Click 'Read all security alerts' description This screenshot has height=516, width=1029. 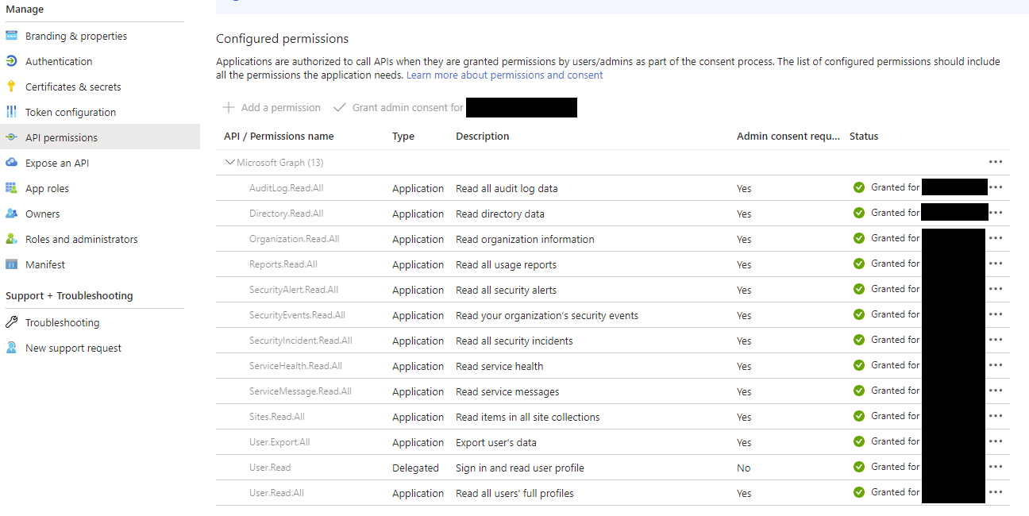[x=506, y=290]
